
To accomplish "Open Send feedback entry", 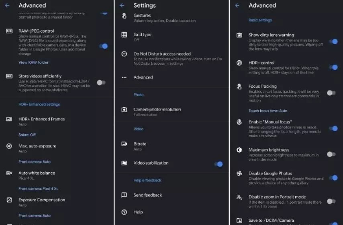I will pyautogui.click(x=172, y=195).
